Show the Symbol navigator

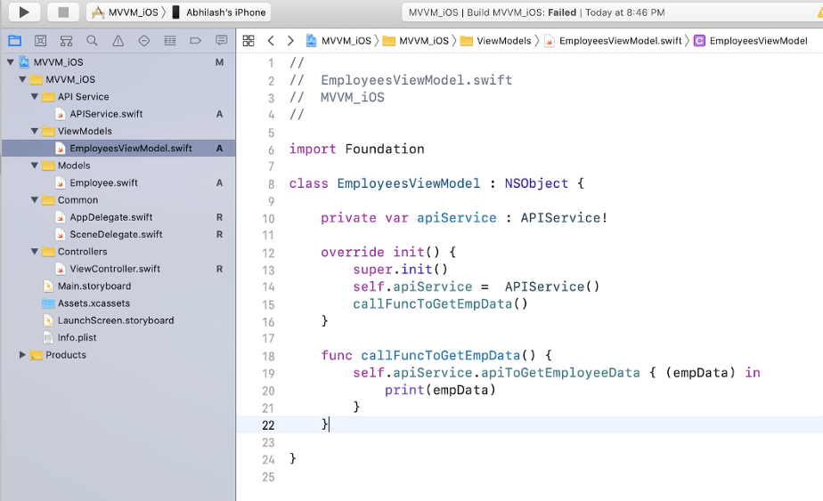[x=66, y=41]
